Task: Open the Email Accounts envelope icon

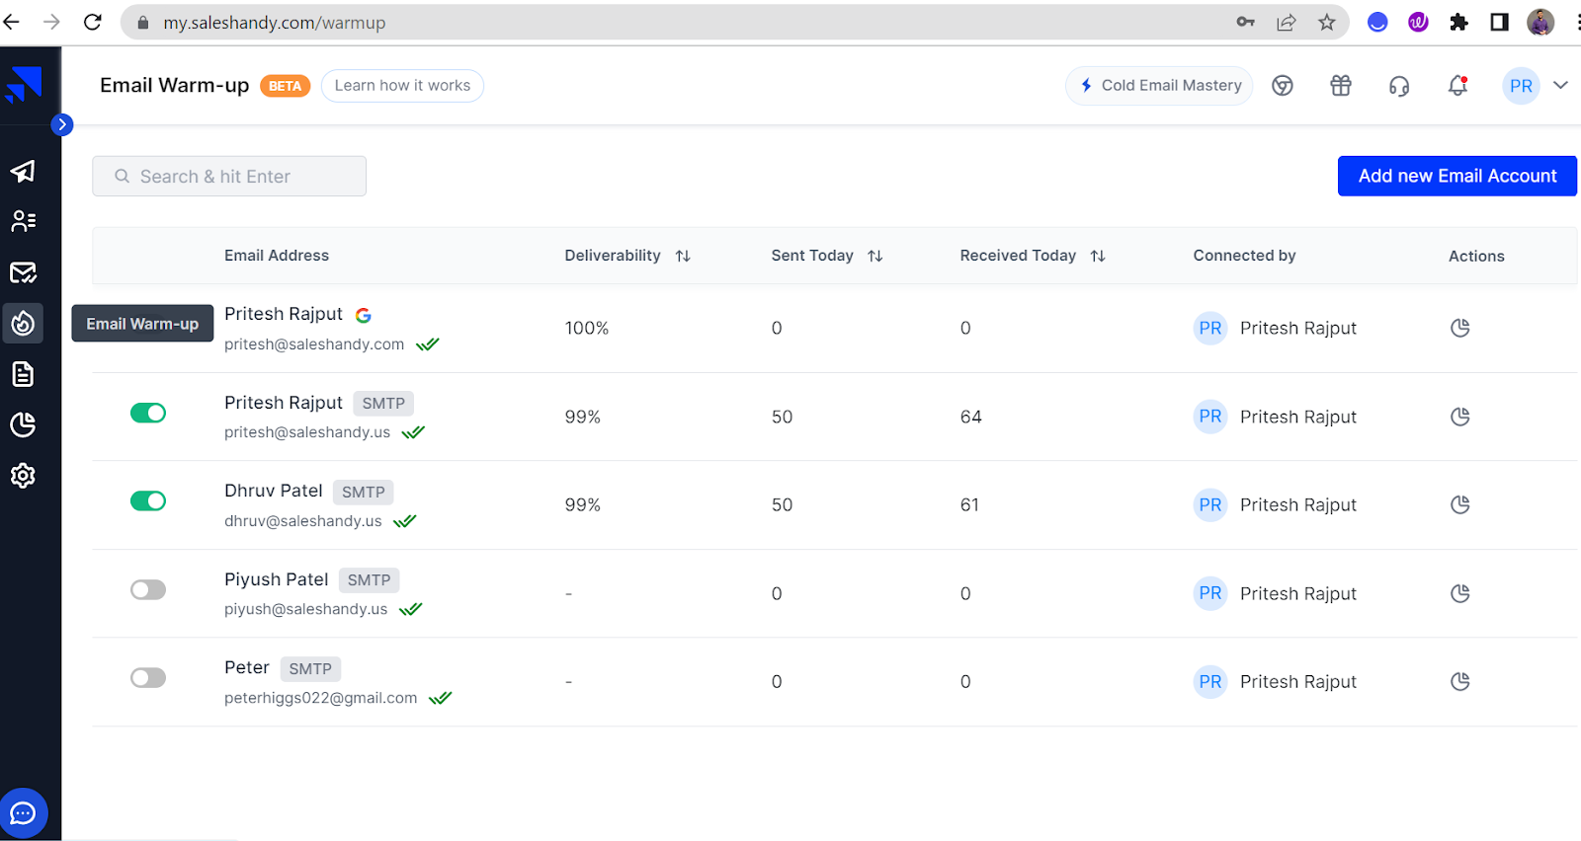Action: click(23, 272)
